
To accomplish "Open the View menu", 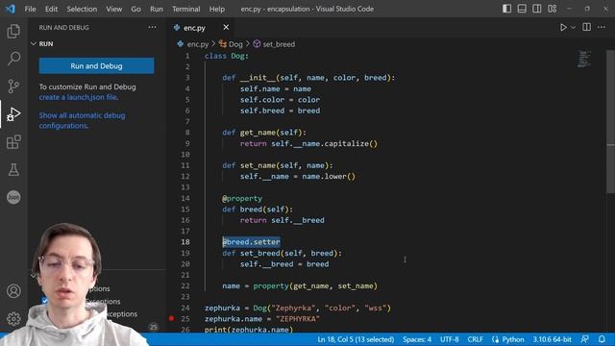I will pyautogui.click(x=113, y=9).
